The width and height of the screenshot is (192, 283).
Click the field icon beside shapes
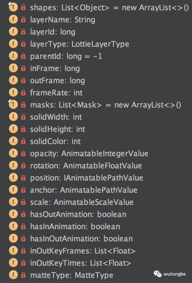(x=13, y=7)
